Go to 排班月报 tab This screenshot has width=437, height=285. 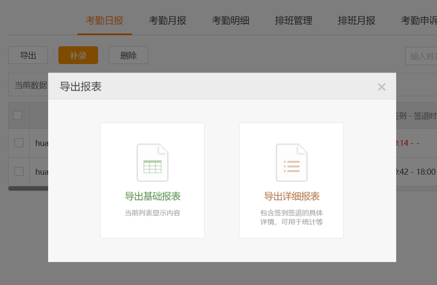[x=357, y=21]
